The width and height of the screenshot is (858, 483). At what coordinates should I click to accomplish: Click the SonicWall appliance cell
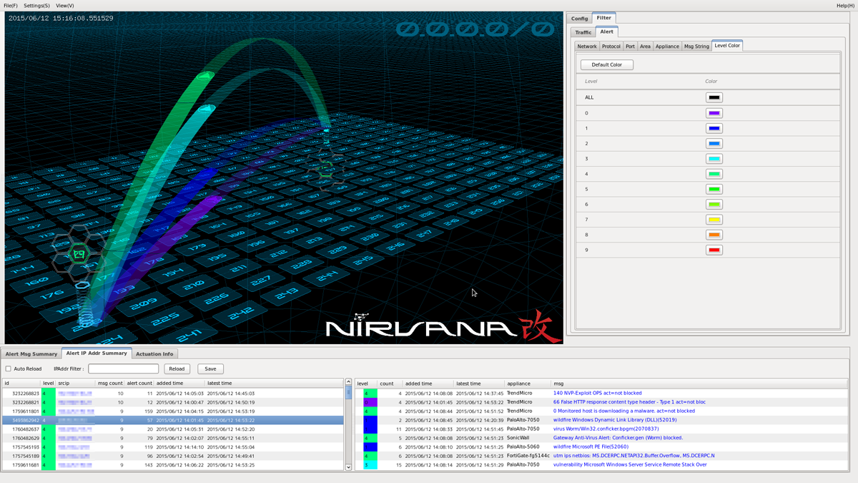(x=528, y=438)
